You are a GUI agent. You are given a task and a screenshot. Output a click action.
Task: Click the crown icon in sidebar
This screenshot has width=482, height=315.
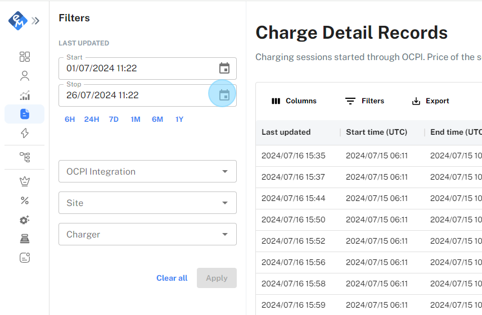(x=24, y=181)
